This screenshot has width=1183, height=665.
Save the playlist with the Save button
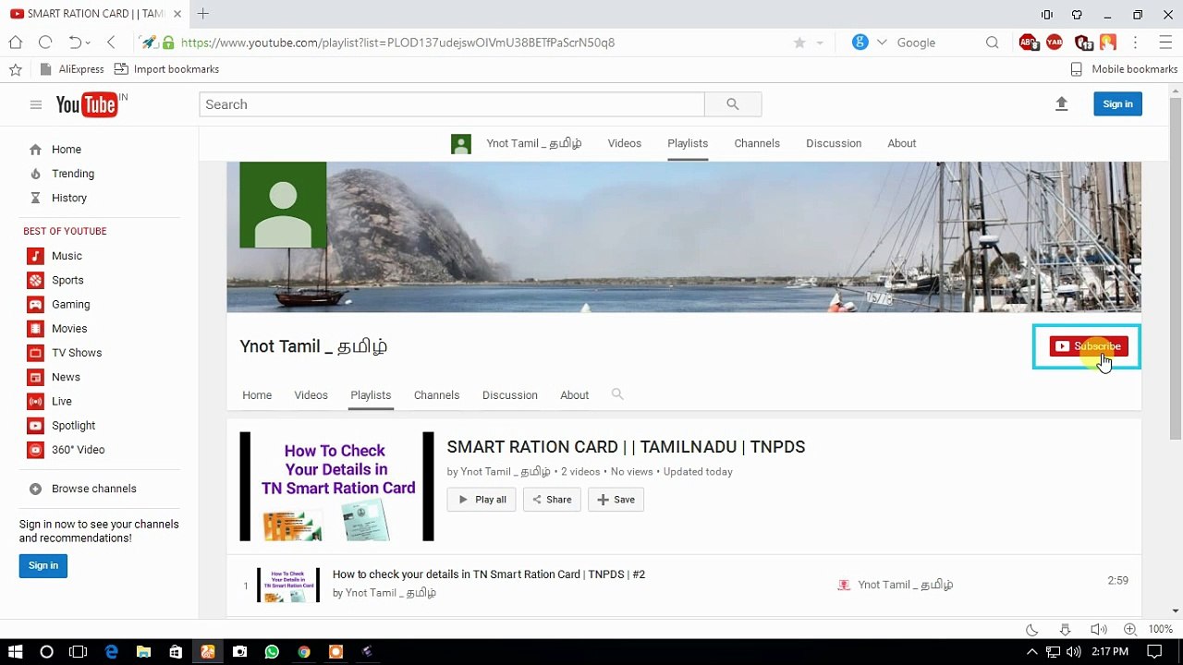click(616, 500)
